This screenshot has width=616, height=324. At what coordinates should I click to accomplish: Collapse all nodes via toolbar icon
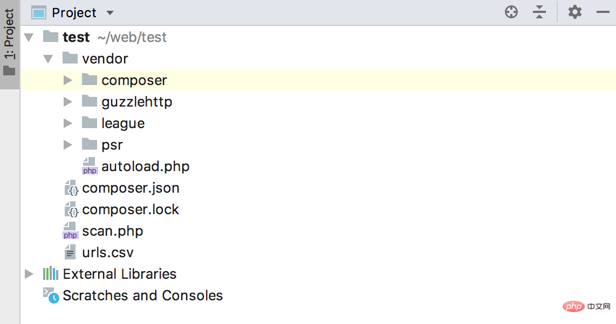pyautogui.click(x=539, y=11)
